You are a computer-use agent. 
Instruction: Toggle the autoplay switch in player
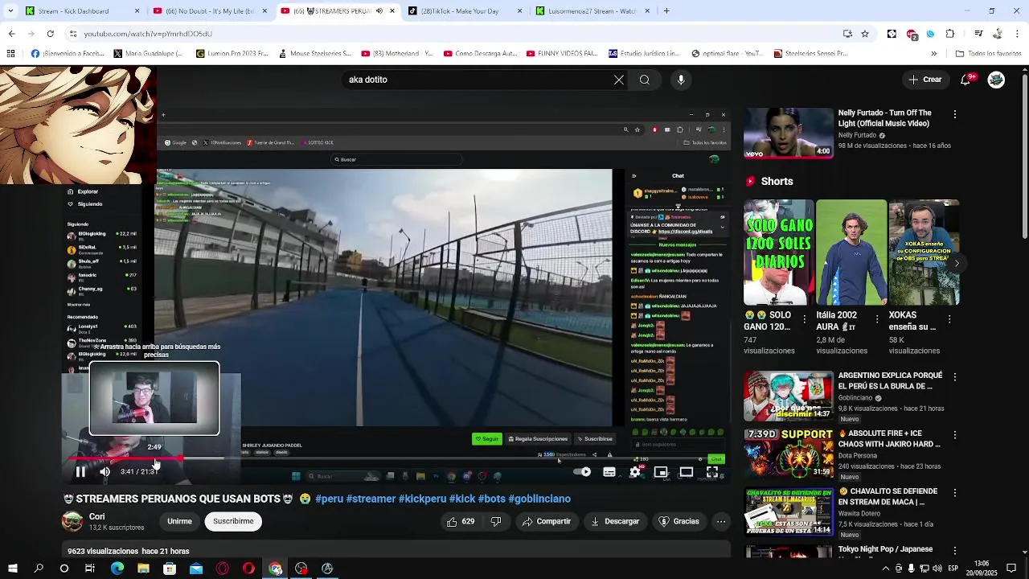pyautogui.click(x=583, y=472)
